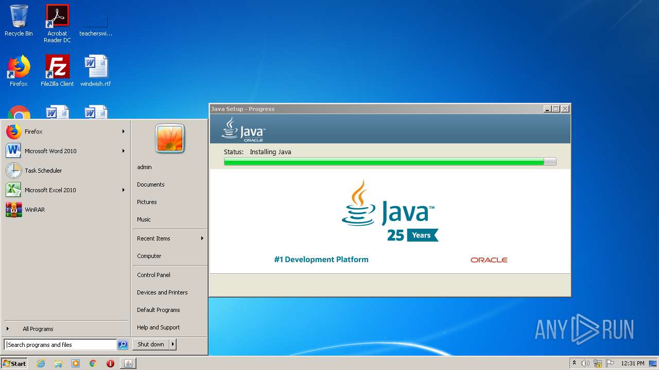This screenshot has height=370, width=659.
Task: Click the 'Installing Java' status text
Action: [270, 152]
